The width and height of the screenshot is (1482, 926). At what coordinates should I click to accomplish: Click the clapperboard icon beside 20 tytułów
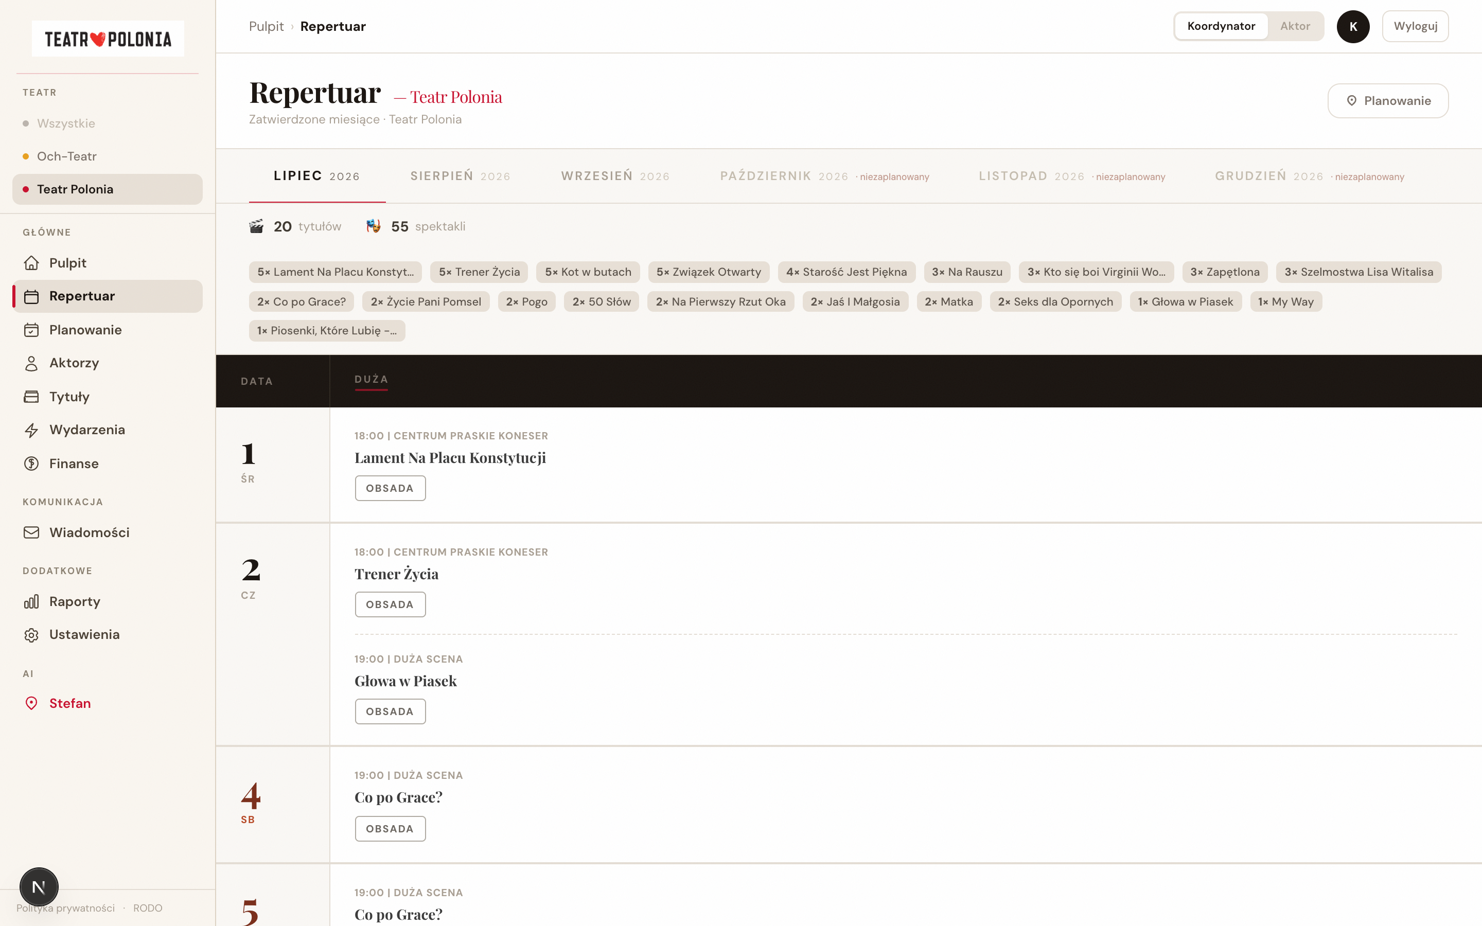tap(257, 226)
